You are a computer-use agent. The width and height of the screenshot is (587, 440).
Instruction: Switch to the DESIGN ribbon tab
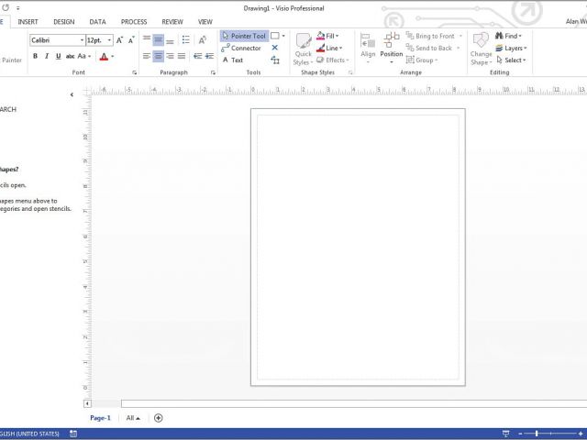pos(63,21)
